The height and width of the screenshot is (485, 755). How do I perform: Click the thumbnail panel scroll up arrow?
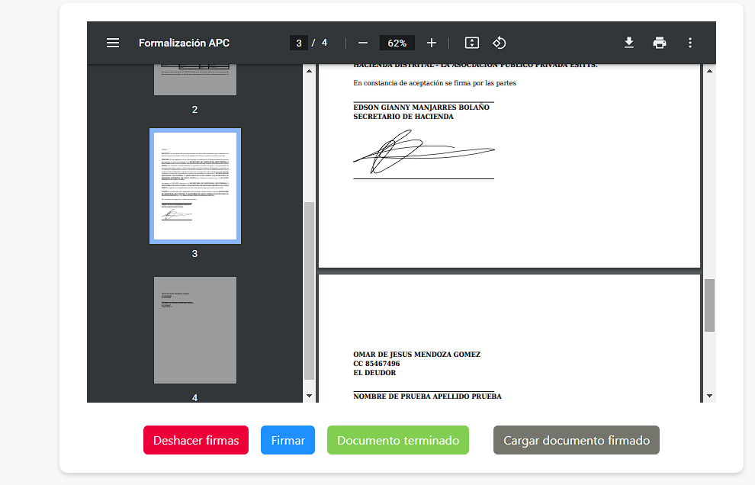(309, 71)
